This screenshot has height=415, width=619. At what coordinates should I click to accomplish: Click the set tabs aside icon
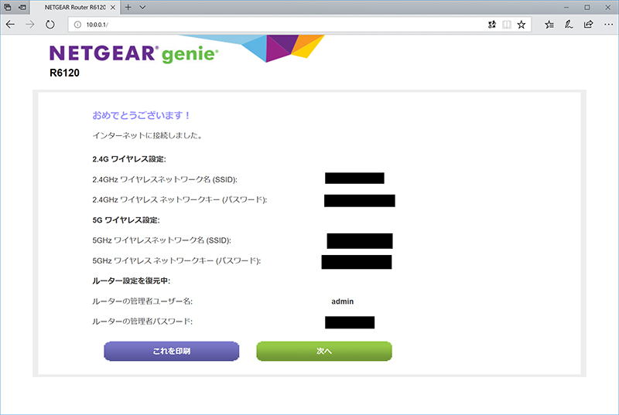click(24, 7)
